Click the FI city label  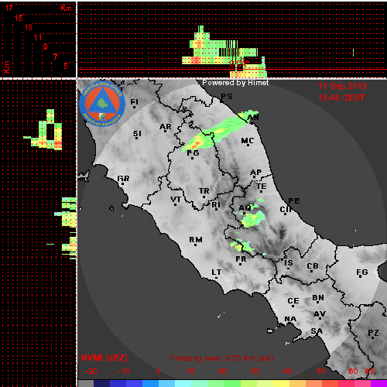pyautogui.click(x=134, y=102)
